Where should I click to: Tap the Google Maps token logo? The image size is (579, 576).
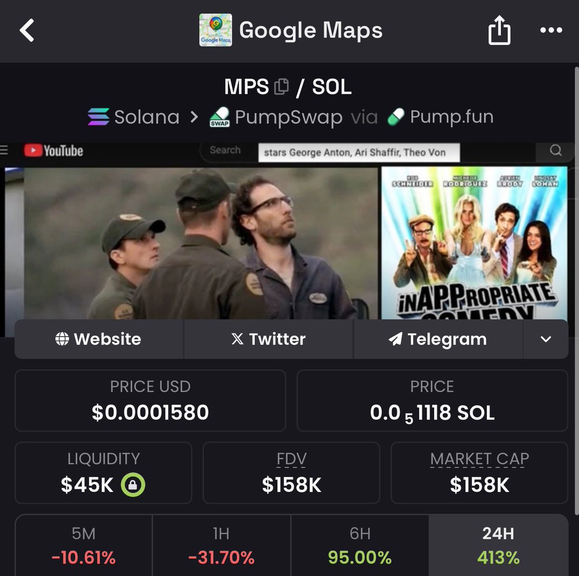click(216, 30)
